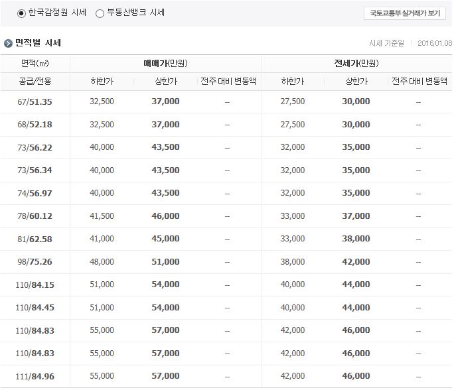Select 한국감정원 시세 radio button

[x=21, y=13]
